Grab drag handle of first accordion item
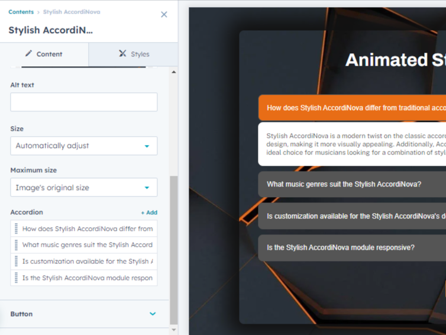The height and width of the screenshot is (335, 446). [x=16, y=229]
